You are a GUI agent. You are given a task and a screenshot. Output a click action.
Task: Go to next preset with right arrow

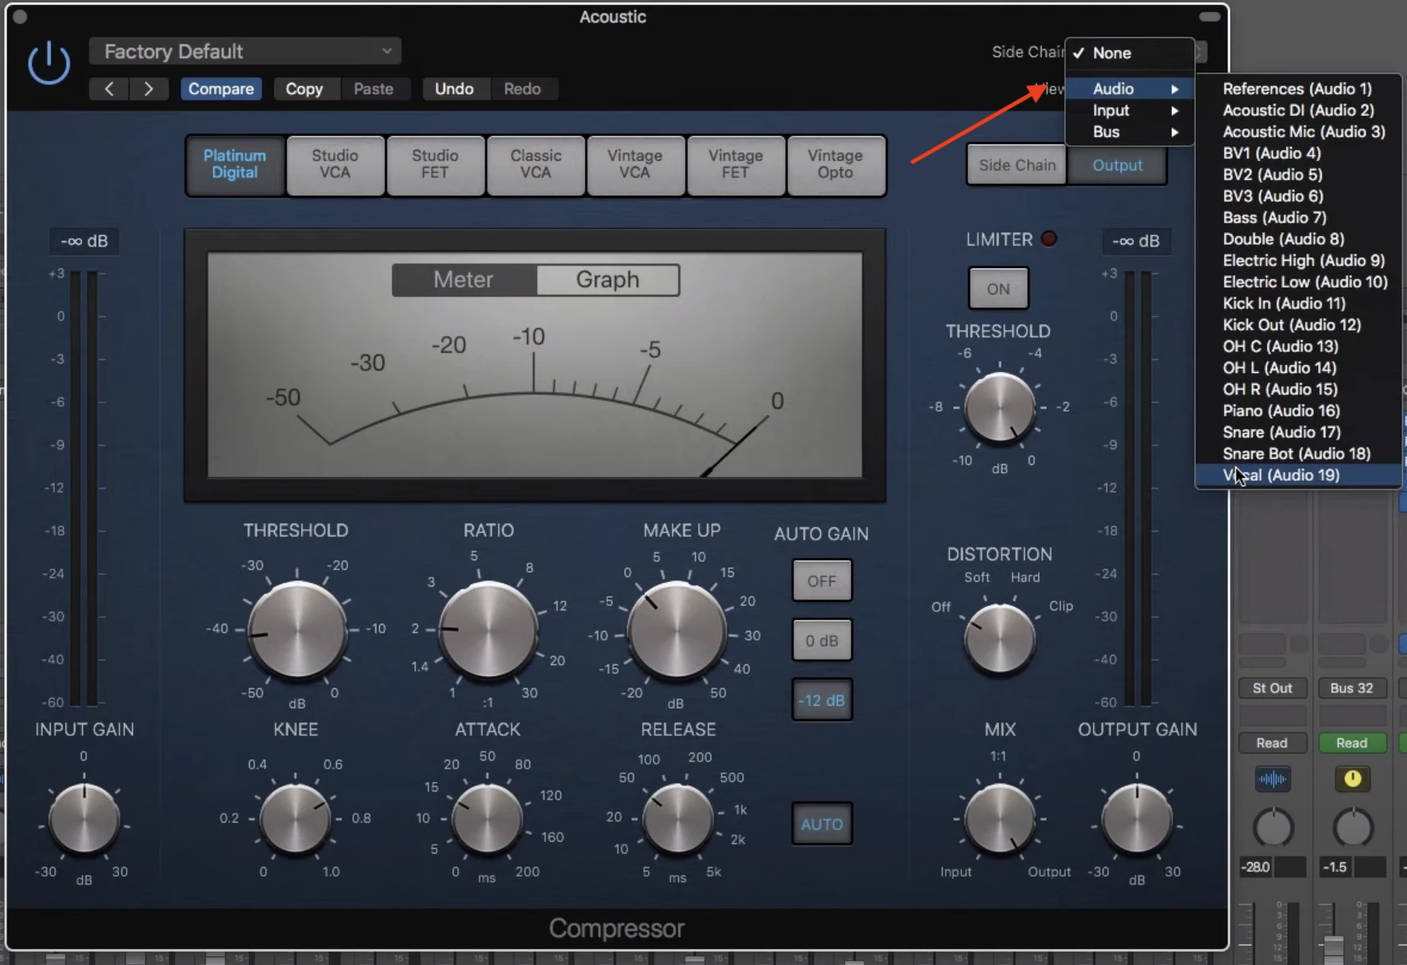click(x=149, y=89)
